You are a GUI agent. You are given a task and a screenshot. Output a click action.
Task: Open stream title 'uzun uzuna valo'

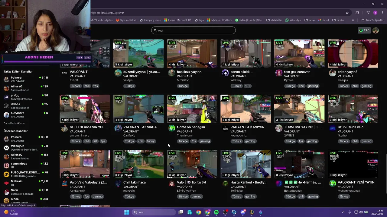click(x=350, y=127)
